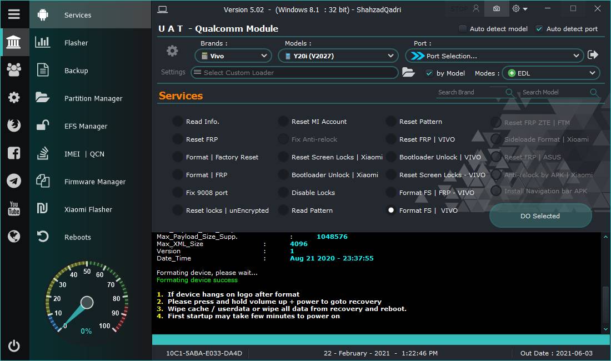Screen dimensions: 611x361
Task: Browse custom loader folder icon
Action: [x=408, y=72]
